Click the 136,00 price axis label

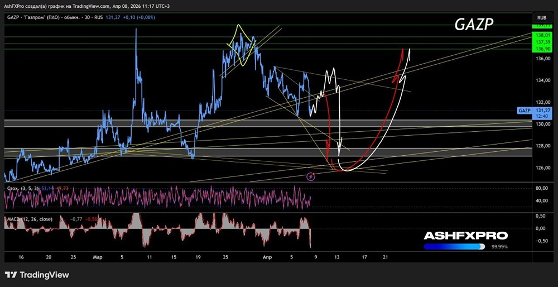pos(542,59)
